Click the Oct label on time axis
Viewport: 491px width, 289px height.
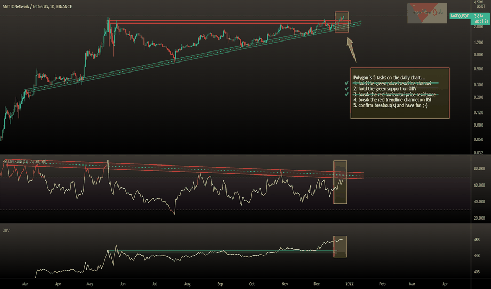252,284
